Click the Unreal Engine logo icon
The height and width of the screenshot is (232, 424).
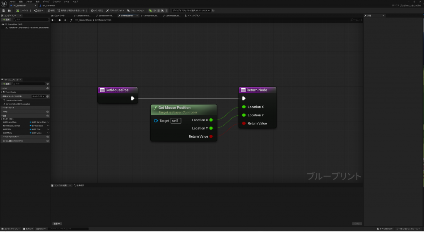[x=4, y=3]
